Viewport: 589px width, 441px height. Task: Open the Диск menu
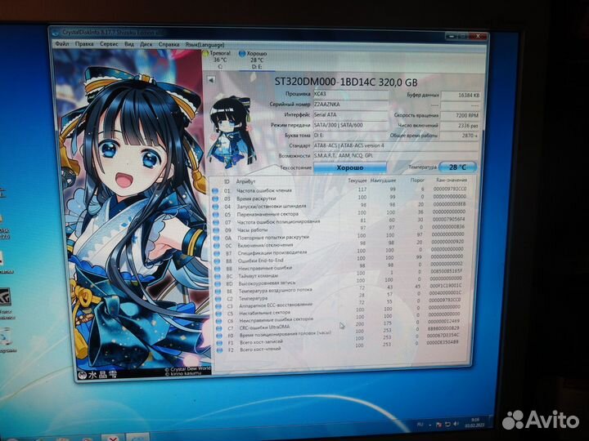146,44
